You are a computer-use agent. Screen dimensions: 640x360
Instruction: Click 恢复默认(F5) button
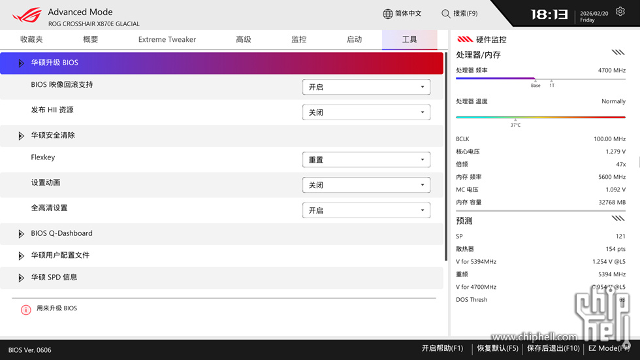click(x=497, y=348)
